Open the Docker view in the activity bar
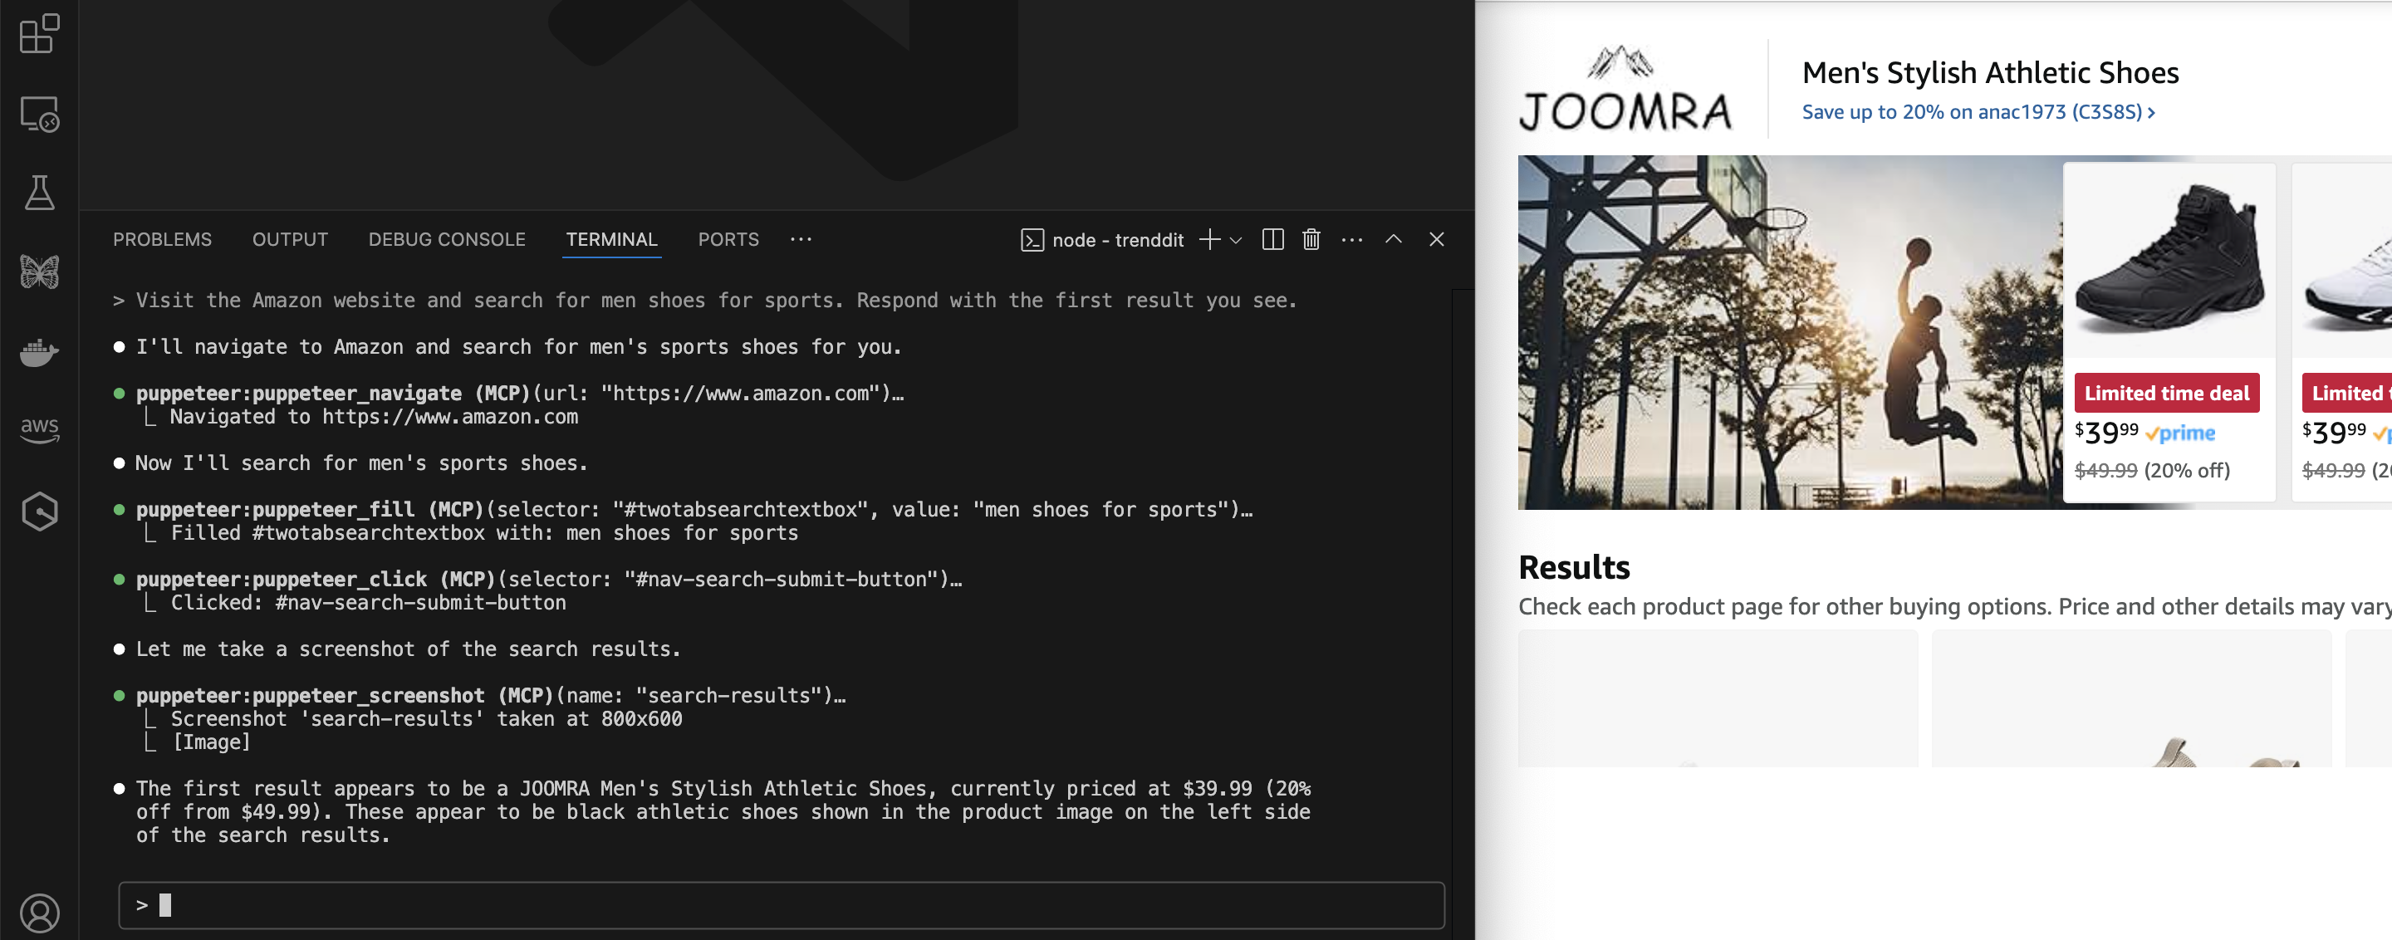This screenshot has height=940, width=2392. point(39,352)
